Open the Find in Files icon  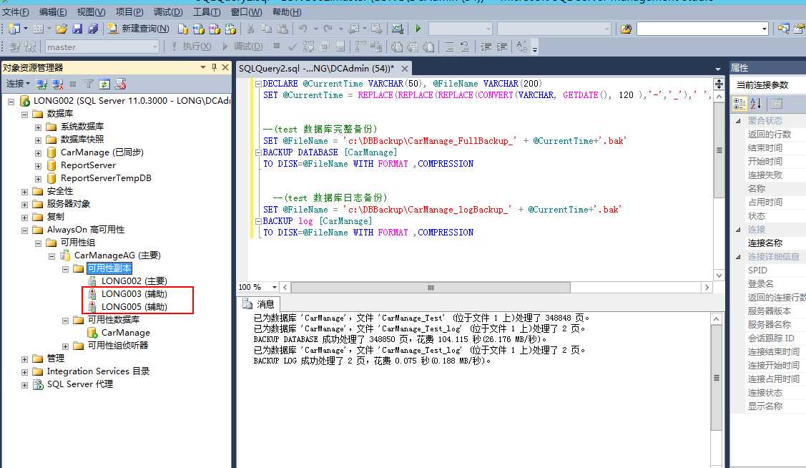(626, 29)
